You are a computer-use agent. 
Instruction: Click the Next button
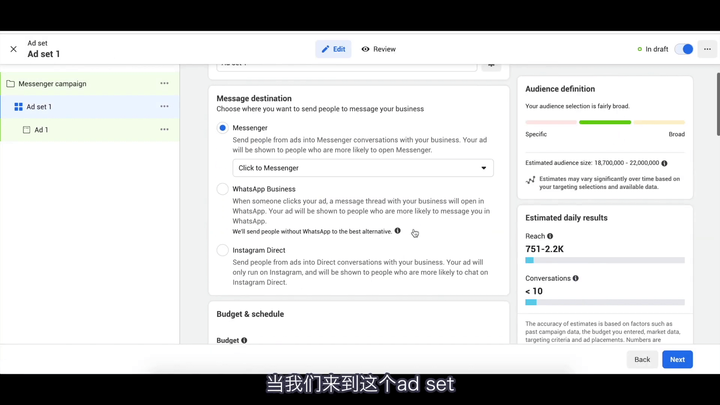point(677,360)
